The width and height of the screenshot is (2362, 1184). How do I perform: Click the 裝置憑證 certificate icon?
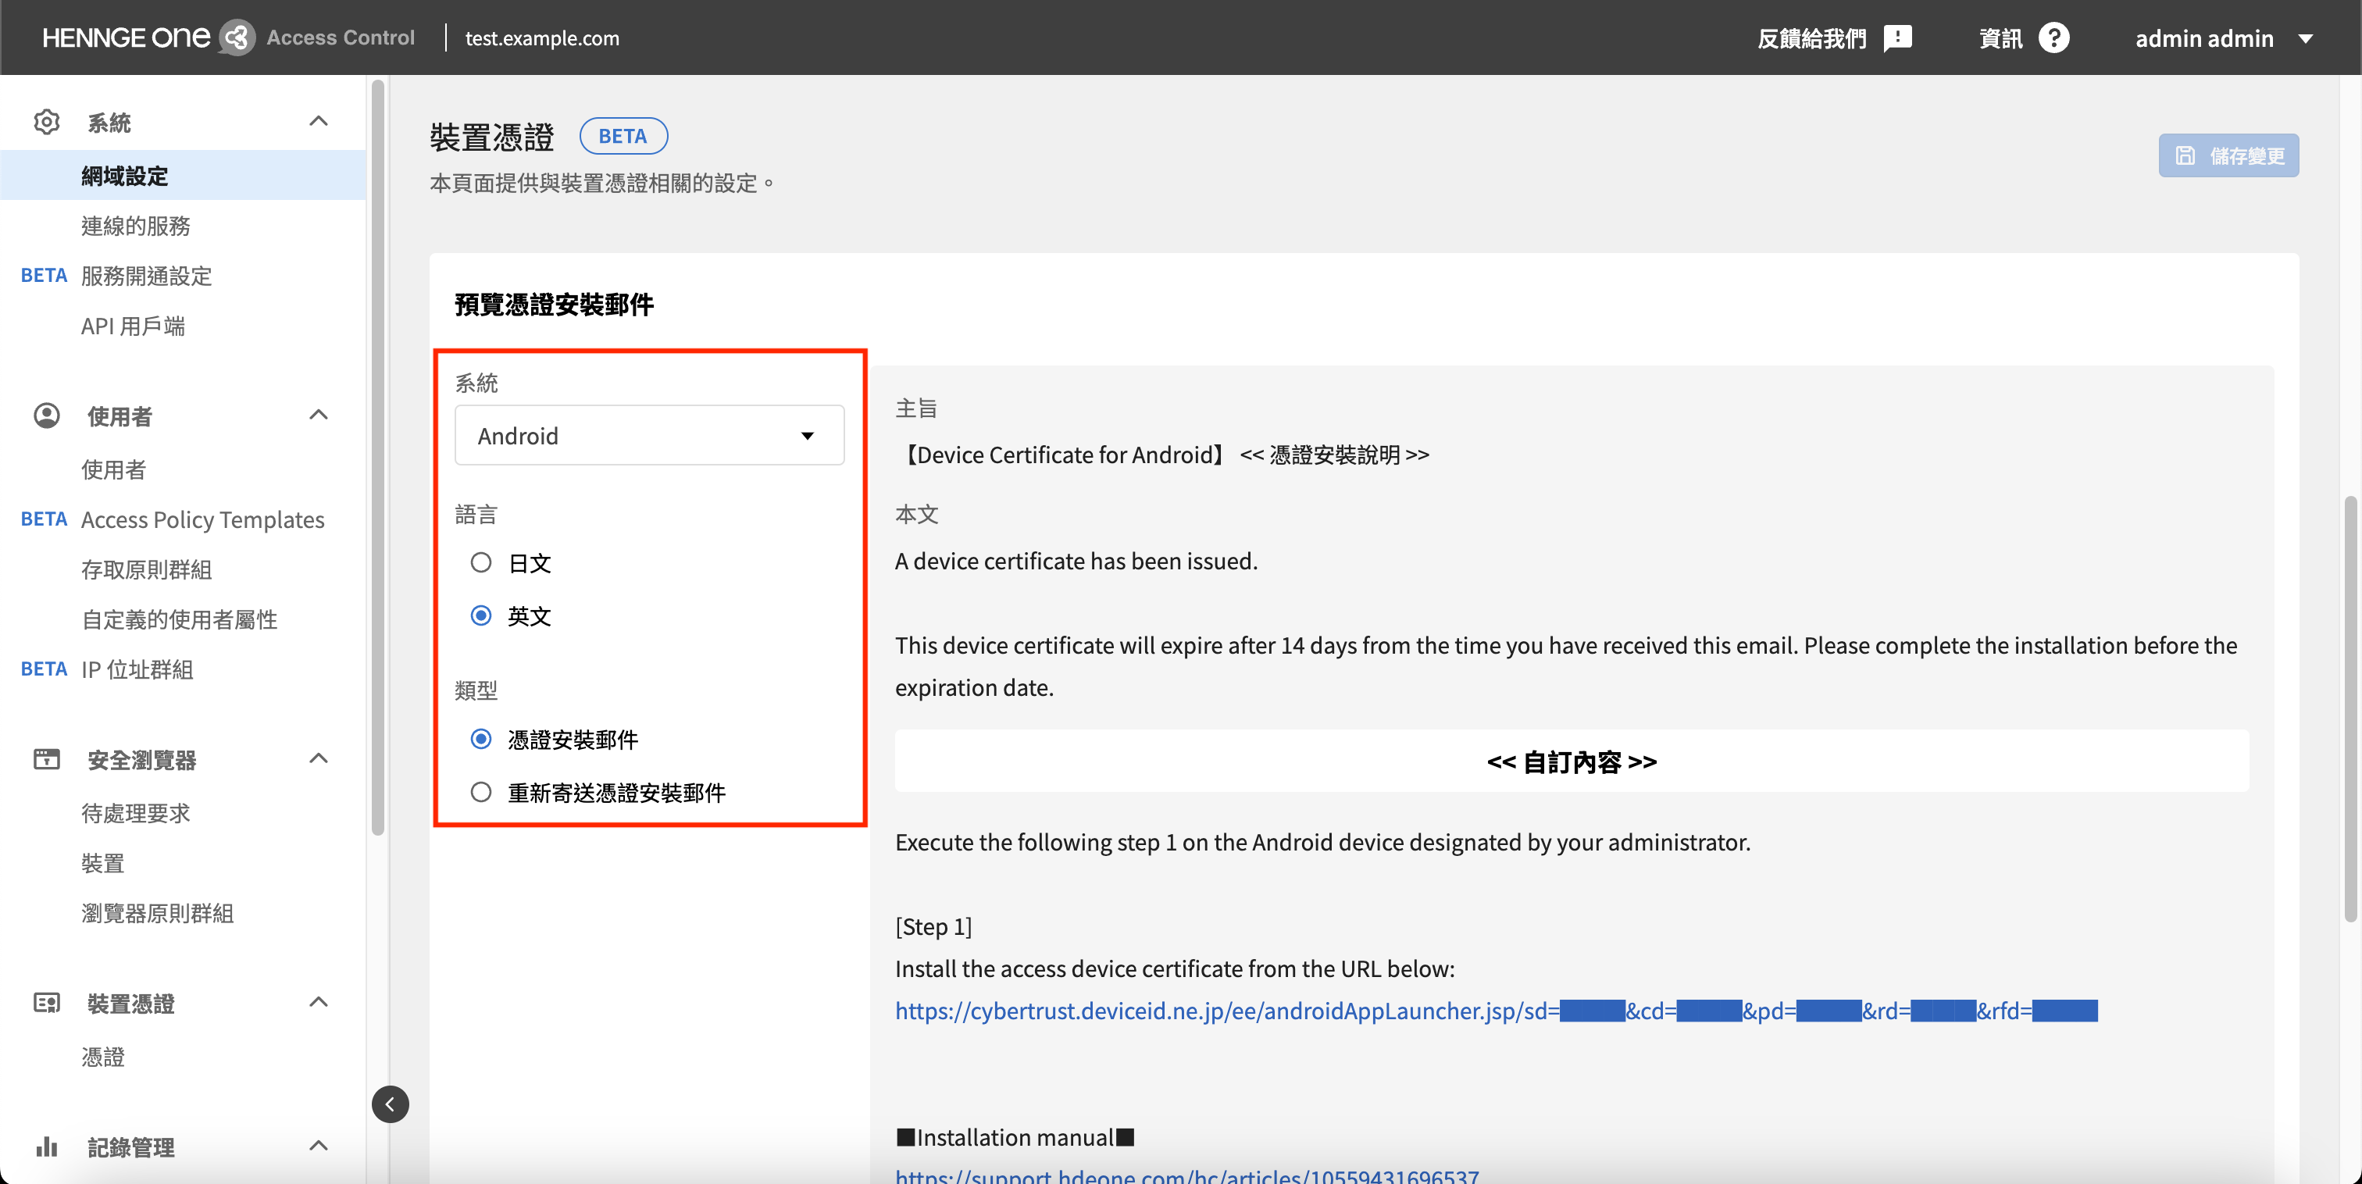(47, 1002)
